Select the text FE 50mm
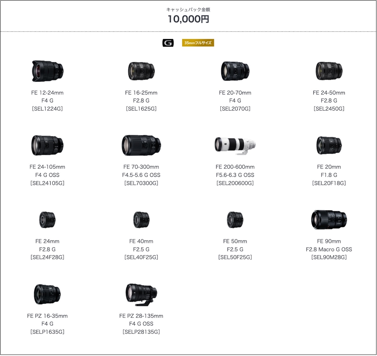Image resolution: width=377 pixels, height=356 pixels. pyautogui.click(x=235, y=241)
